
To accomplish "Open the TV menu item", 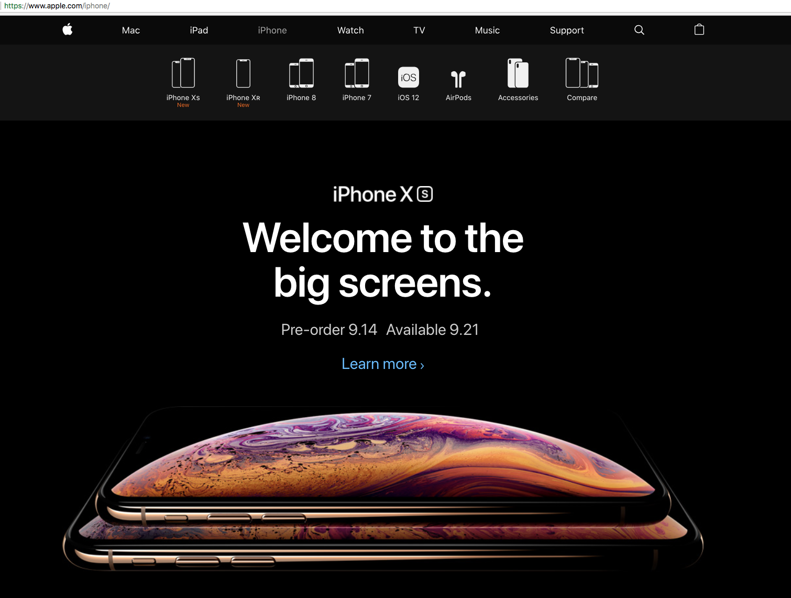I will point(419,30).
